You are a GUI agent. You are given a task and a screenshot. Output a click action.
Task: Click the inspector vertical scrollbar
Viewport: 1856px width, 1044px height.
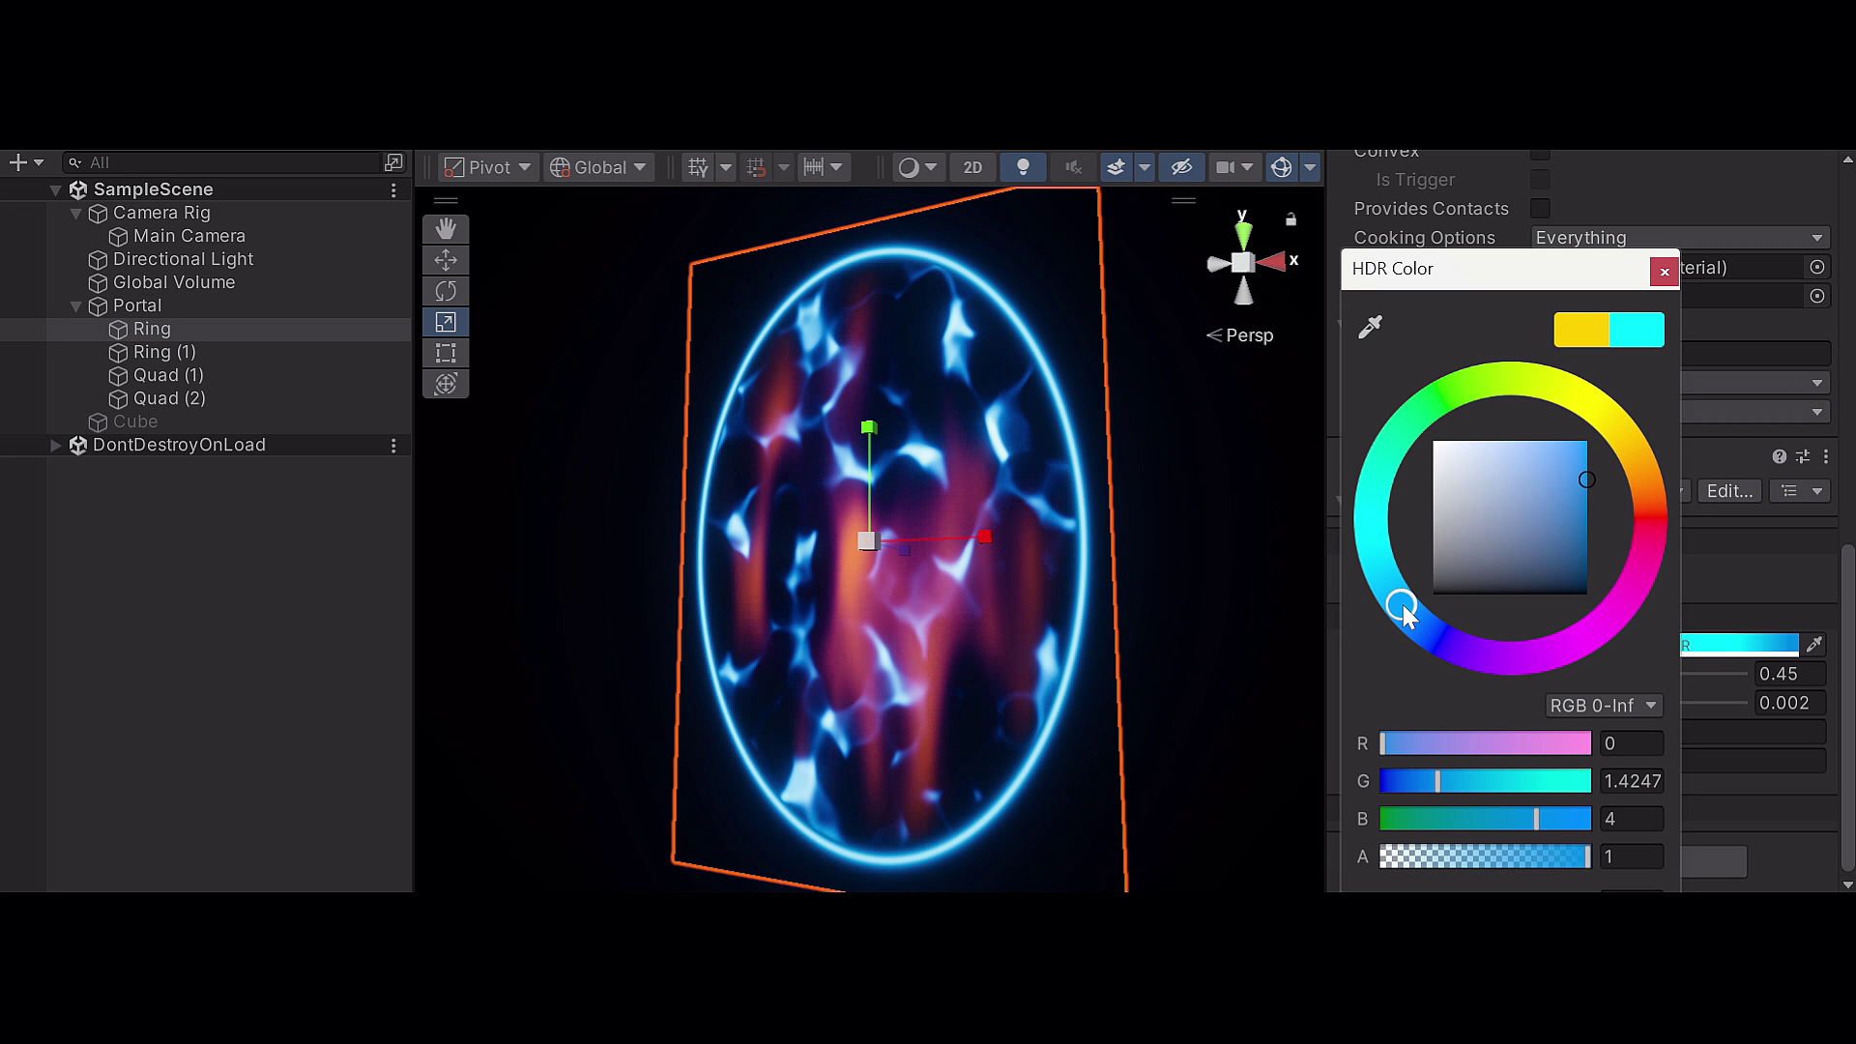pos(1847,706)
